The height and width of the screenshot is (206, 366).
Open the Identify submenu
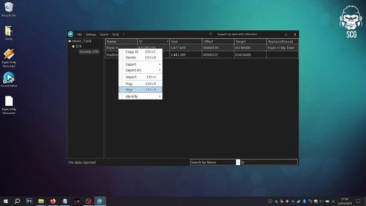tap(141, 96)
